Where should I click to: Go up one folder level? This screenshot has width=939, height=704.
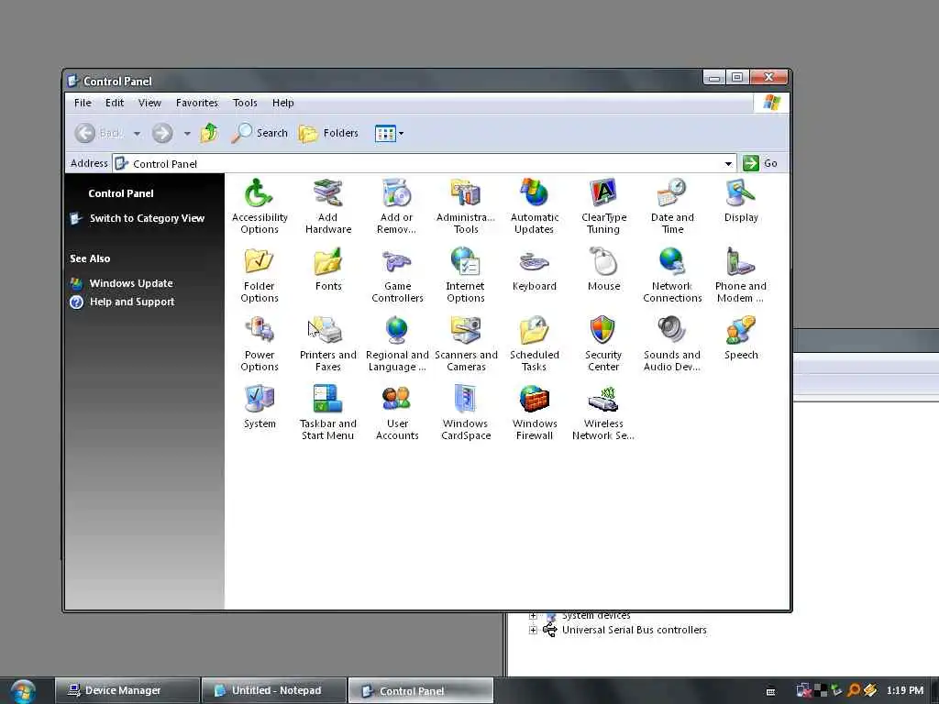coord(209,133)
